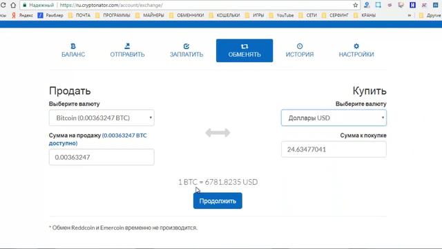The height and width of the screenshot is (249, 442).
Task: Switch to the БАЛАНС tab
Action: tap(73, 50)
